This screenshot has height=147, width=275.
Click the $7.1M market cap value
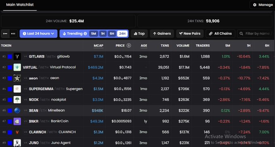coord(98,56)
